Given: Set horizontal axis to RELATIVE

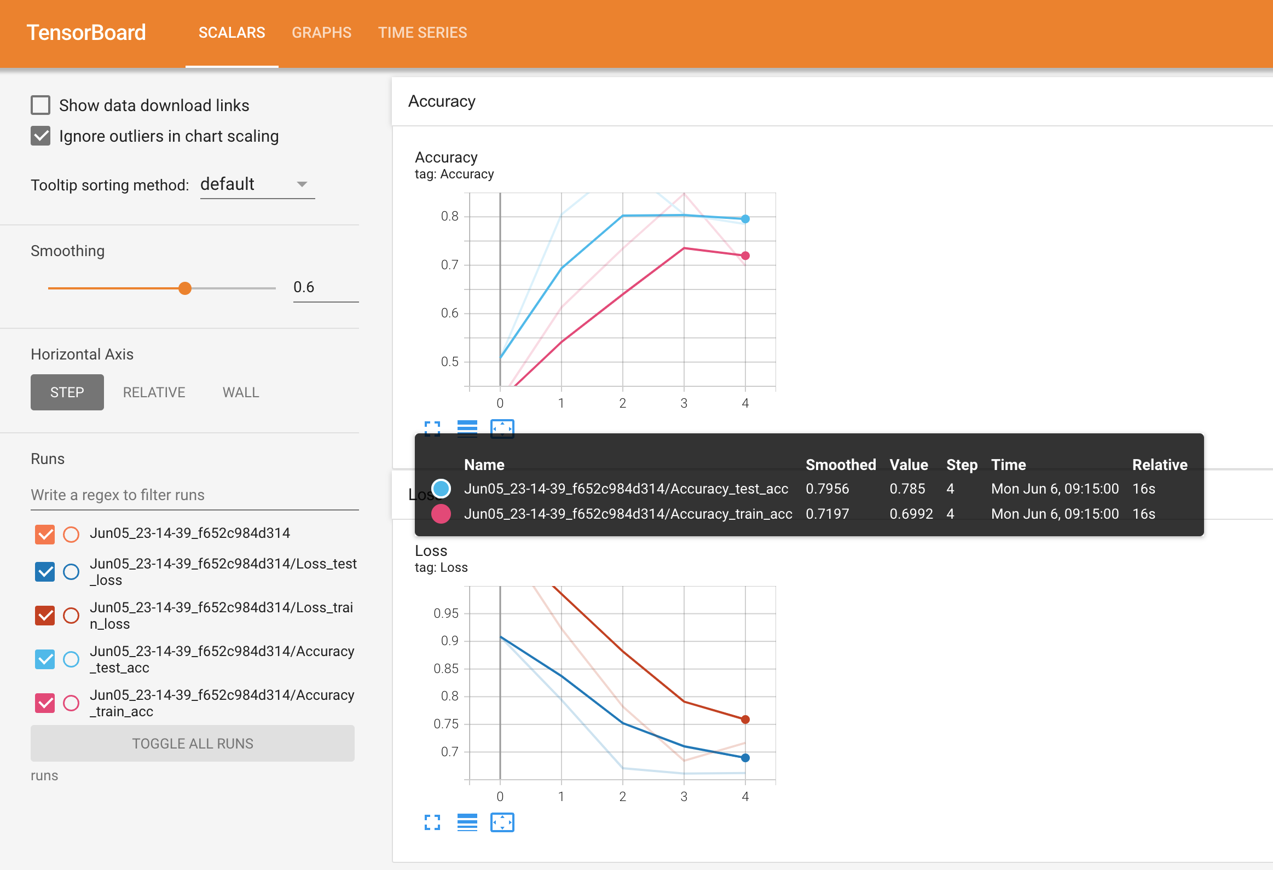Looking at the screenshot, I should (x=154, y=392).
